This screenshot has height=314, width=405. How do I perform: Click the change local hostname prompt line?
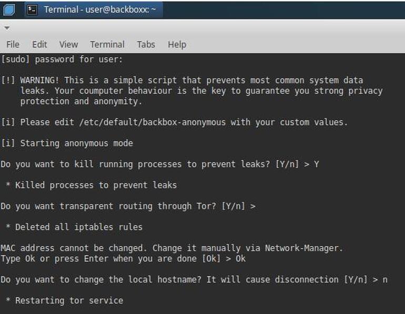point(194,280)
